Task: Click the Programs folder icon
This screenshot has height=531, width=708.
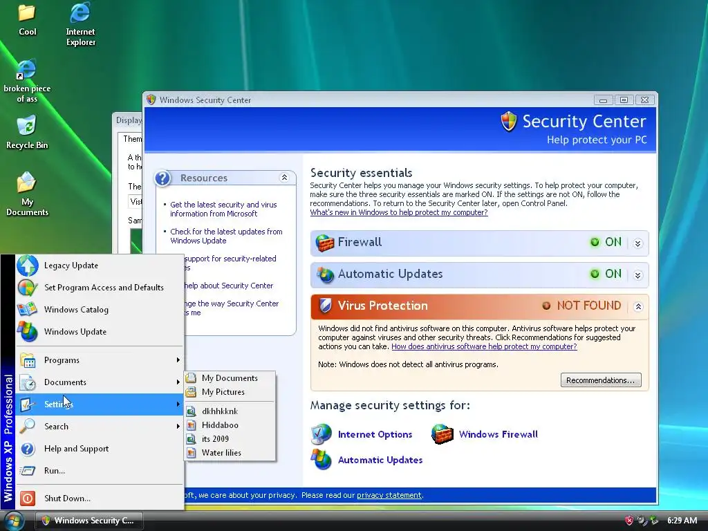Action: click(x=28, y=360)
